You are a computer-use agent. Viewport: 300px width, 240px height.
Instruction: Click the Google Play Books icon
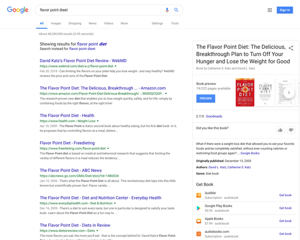[x=199, y=208]
